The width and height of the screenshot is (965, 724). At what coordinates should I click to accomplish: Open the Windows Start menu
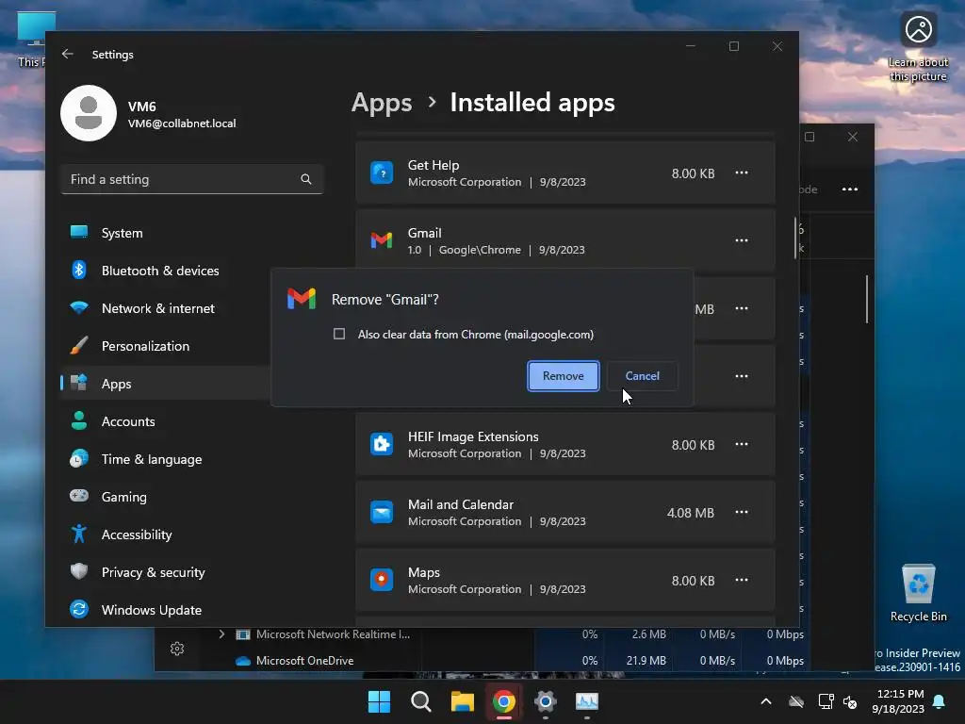coord(379,701)
